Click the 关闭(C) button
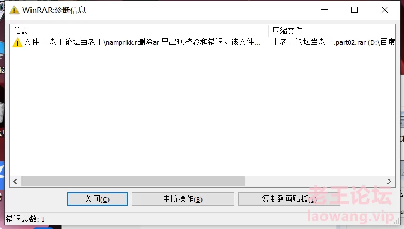This screenshot has height=229, width=404. pos(97,199)
